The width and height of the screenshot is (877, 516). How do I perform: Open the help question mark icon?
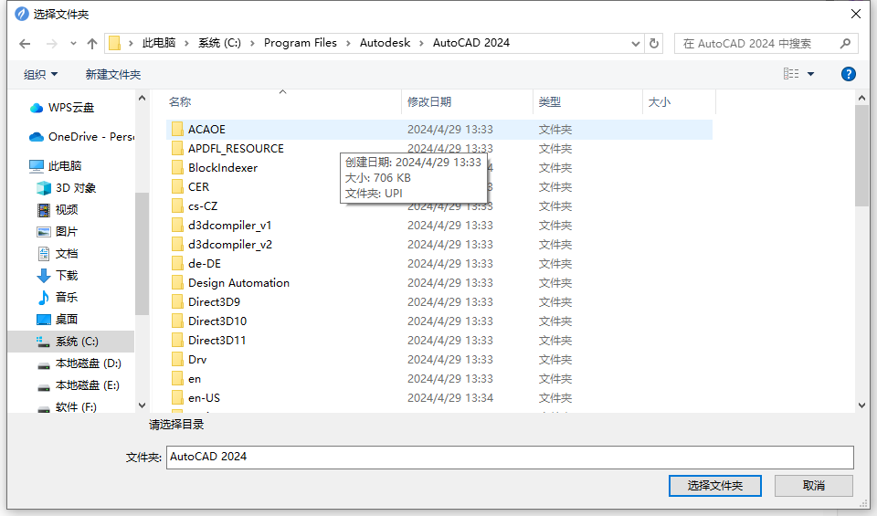click(x=848, y=74)
